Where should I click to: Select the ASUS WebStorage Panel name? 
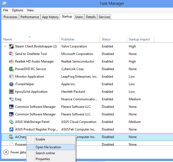coord(32,122)
